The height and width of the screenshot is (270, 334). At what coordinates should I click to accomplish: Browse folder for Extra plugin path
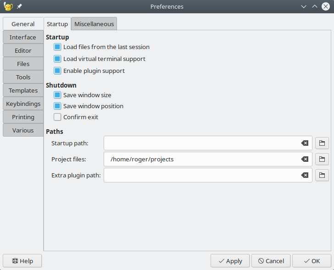[322, 175]
